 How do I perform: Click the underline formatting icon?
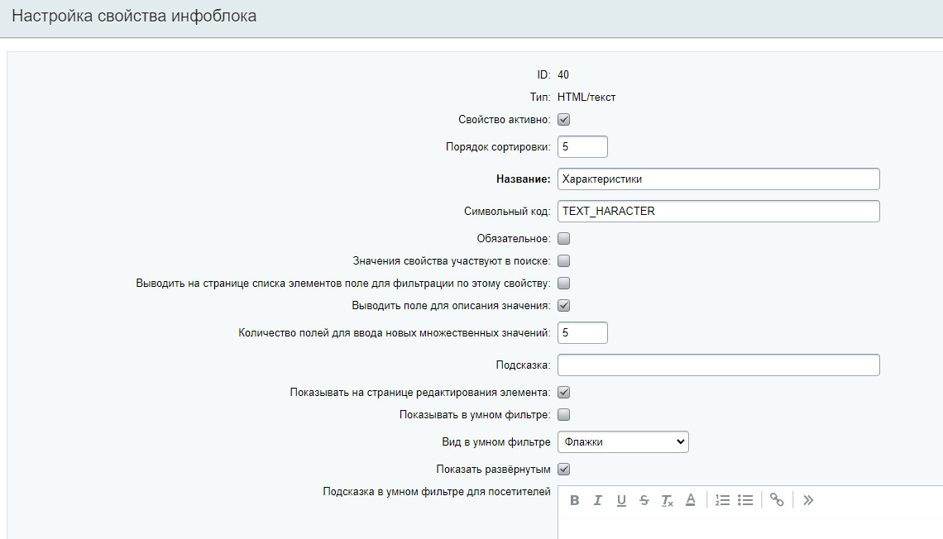tap(621, 500)
